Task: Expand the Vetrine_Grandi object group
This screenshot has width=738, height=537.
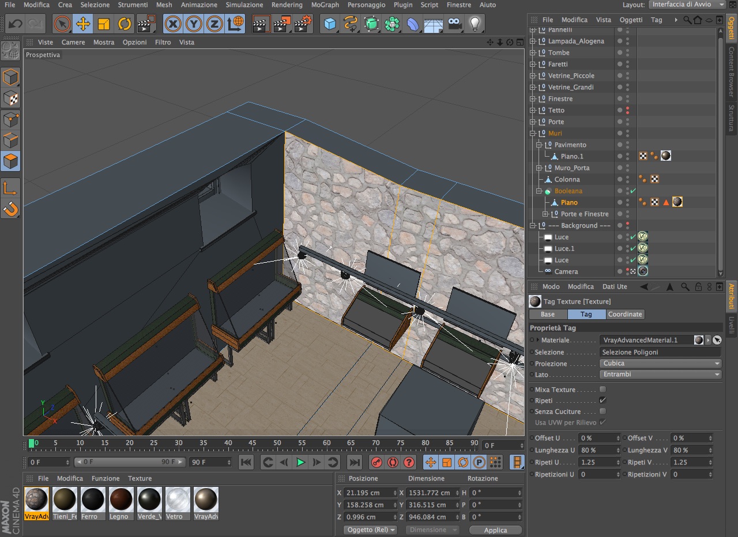Action: (533, 87)
